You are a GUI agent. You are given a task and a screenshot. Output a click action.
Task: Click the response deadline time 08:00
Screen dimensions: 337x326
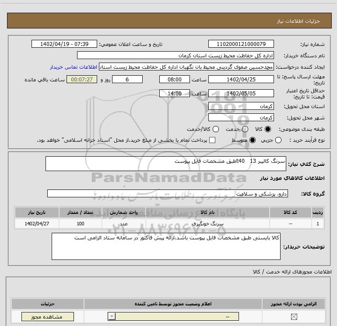click(x=175, y=79)
